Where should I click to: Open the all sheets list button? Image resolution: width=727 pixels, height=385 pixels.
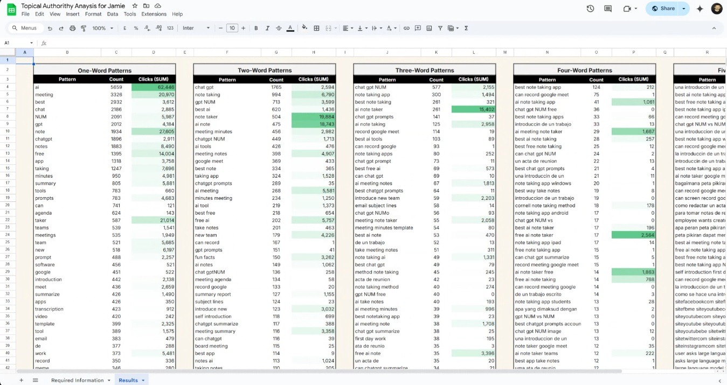point(36,380)
